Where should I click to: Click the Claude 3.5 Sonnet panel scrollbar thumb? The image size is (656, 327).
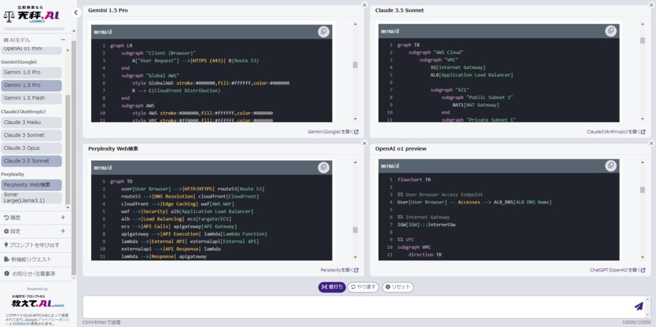point(642,40)
